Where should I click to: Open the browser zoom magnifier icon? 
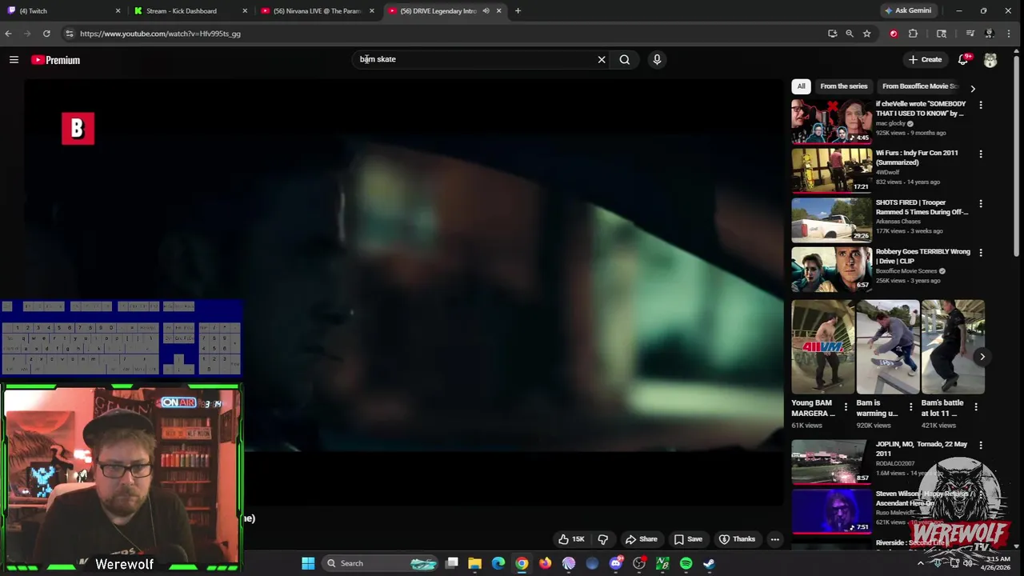click(x=849, y=34)
